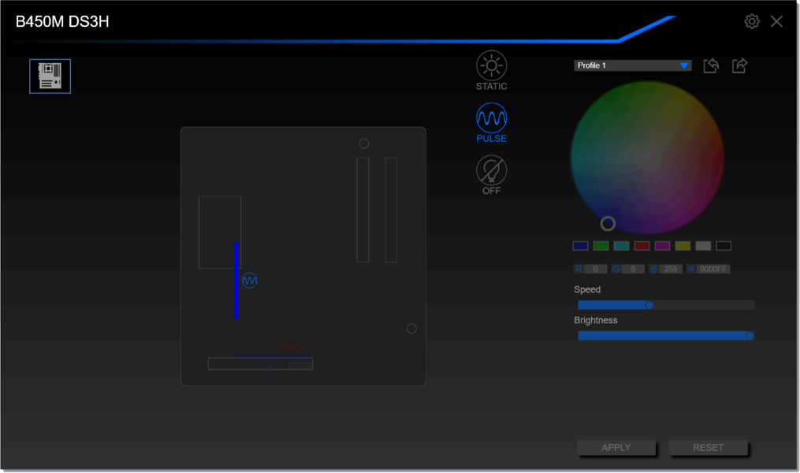Screen dimensions: 800x473
Task: Pick the gray color swatch
Action: click(x=703, y=246)
